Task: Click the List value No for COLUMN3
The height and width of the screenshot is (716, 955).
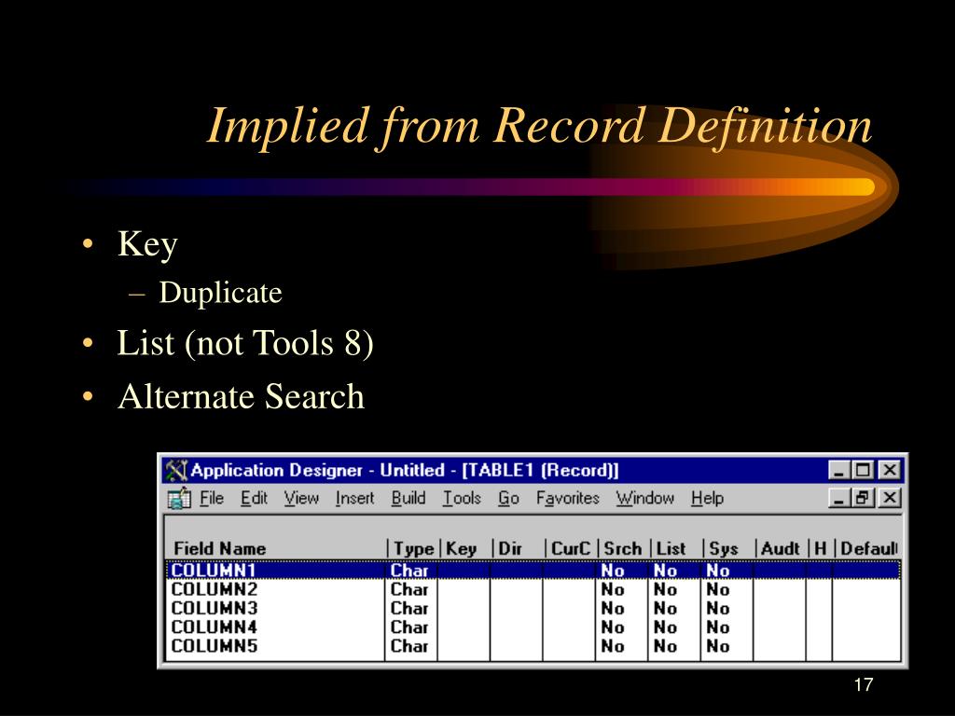Action: click(665, 608)
